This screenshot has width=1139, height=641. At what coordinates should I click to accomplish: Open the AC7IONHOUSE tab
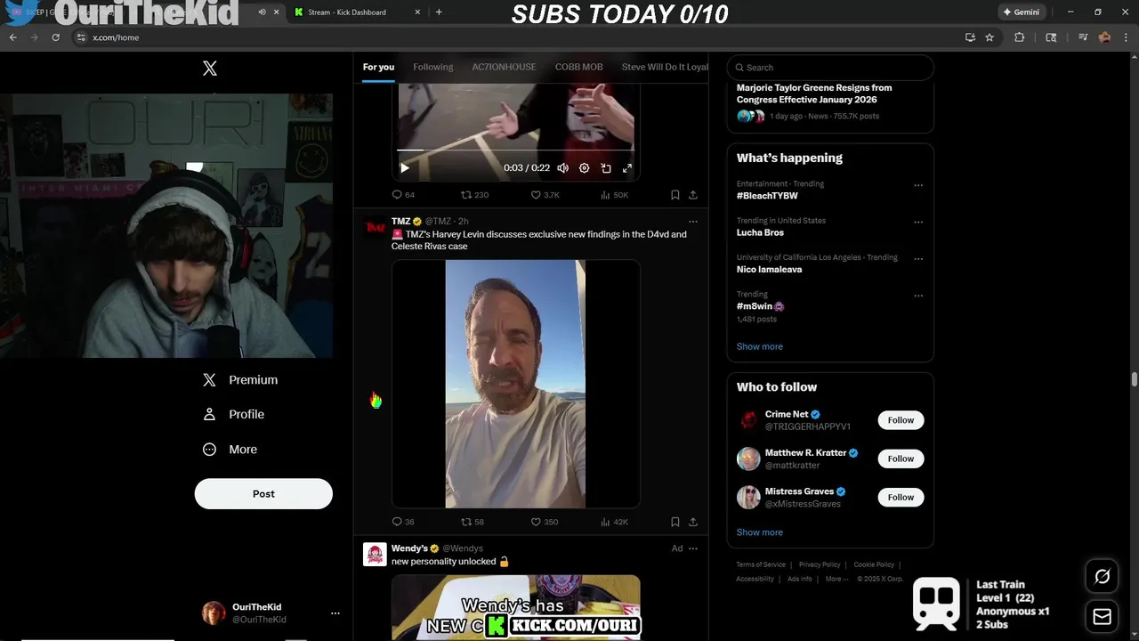click(x=504, y=67)
